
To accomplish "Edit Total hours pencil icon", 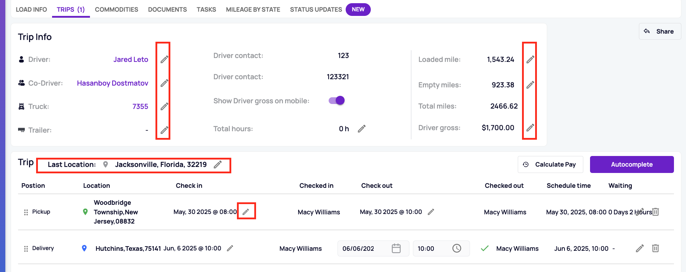I will pos(361,129).
